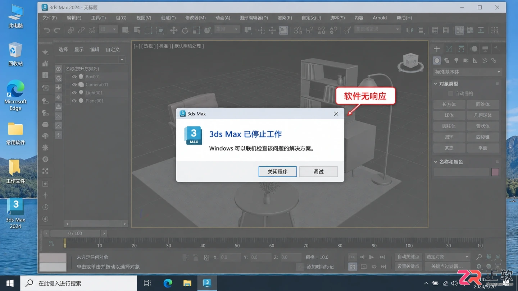The width and height of the screenshot is (518, 291).
Task: Select the Space Warps category icon
Action: pyautogui.click(x=485, y=60)
